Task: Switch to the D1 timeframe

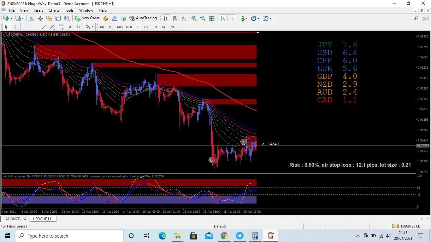Action: pyautogui.click(x=155, y=27)
